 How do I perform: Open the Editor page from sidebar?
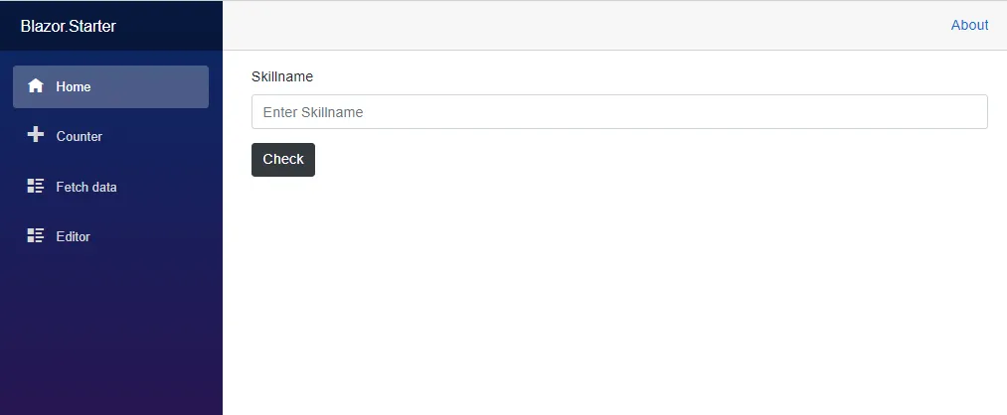tap(74, 236)
